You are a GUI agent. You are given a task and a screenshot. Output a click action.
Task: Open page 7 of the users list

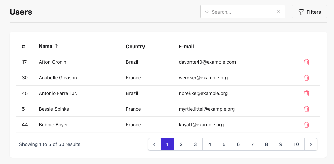[252, 144]
